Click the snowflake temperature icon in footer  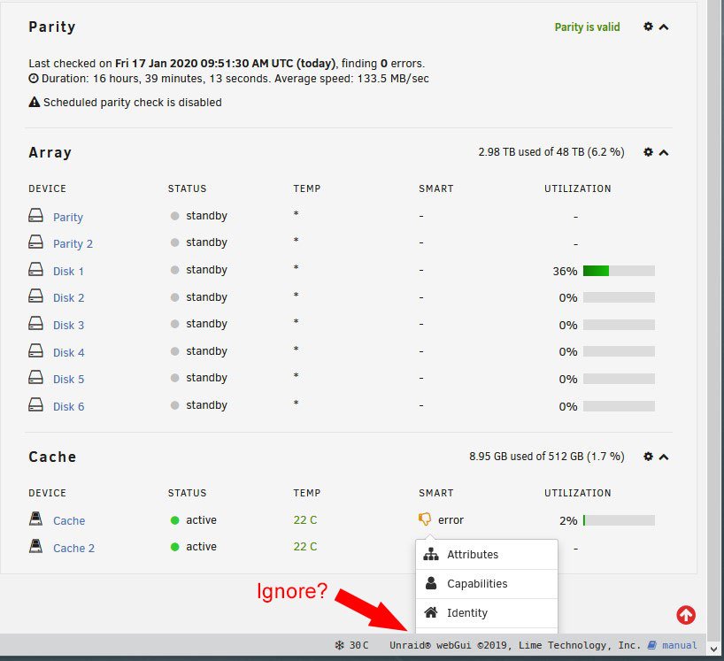(339, 645)
